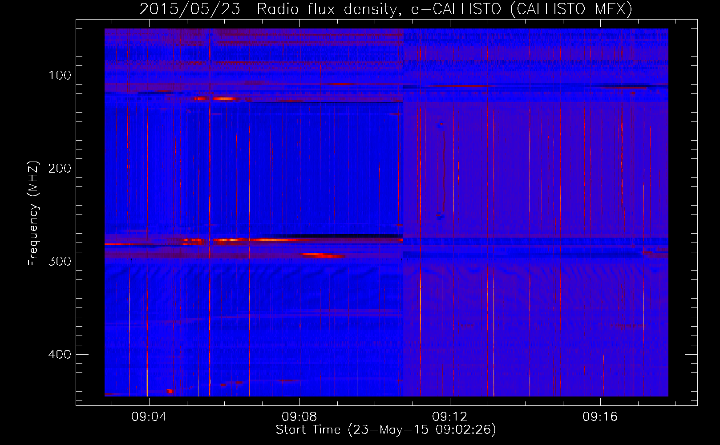Click the plot title with date 2015/05/23
This screenshot has height=445, width=720.
(386, 9)
